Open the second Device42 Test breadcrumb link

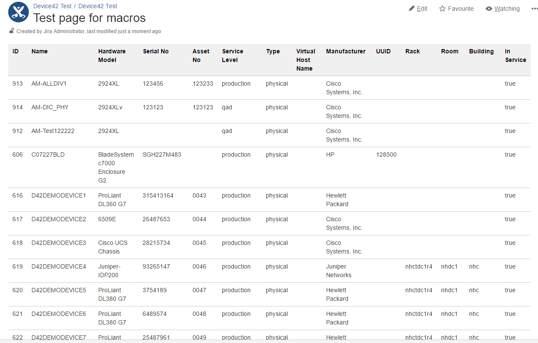pos(98,6)
